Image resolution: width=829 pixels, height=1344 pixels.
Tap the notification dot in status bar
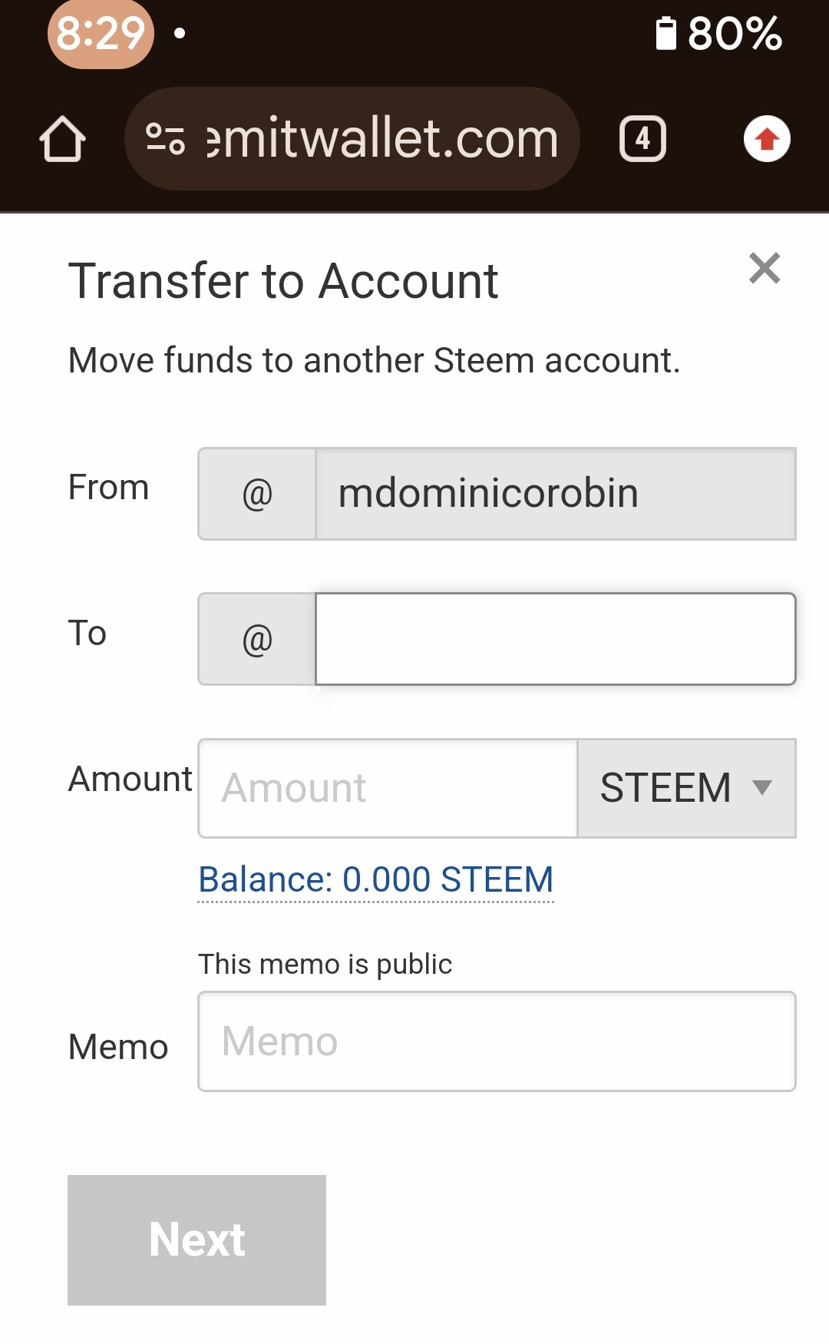180,33
